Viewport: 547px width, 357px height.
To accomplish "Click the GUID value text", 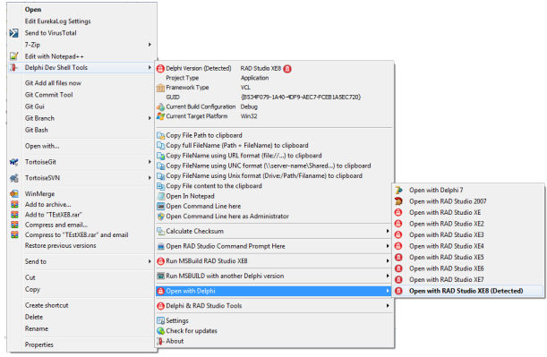I will coord(301,97).
